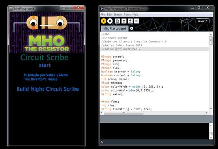Click the timeString declaration line
This screenshot has height=149, width=218.
point(126,109)
